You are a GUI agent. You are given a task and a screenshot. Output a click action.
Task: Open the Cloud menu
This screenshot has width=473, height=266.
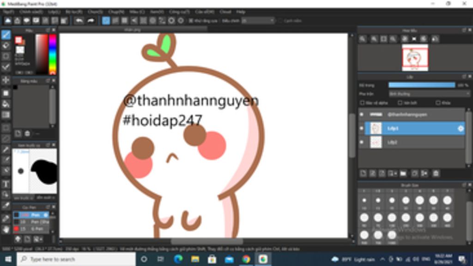click(225, 12)
